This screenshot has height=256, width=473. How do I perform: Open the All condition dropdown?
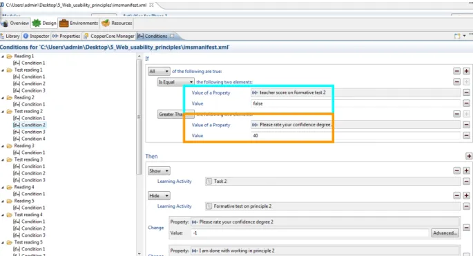[x=159, y=72]
